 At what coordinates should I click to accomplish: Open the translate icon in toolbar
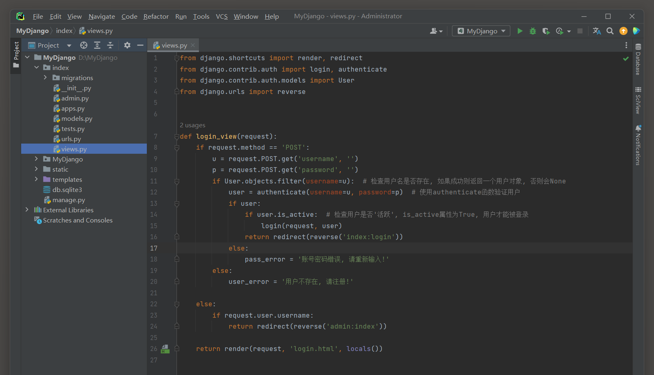coord(597,31)
